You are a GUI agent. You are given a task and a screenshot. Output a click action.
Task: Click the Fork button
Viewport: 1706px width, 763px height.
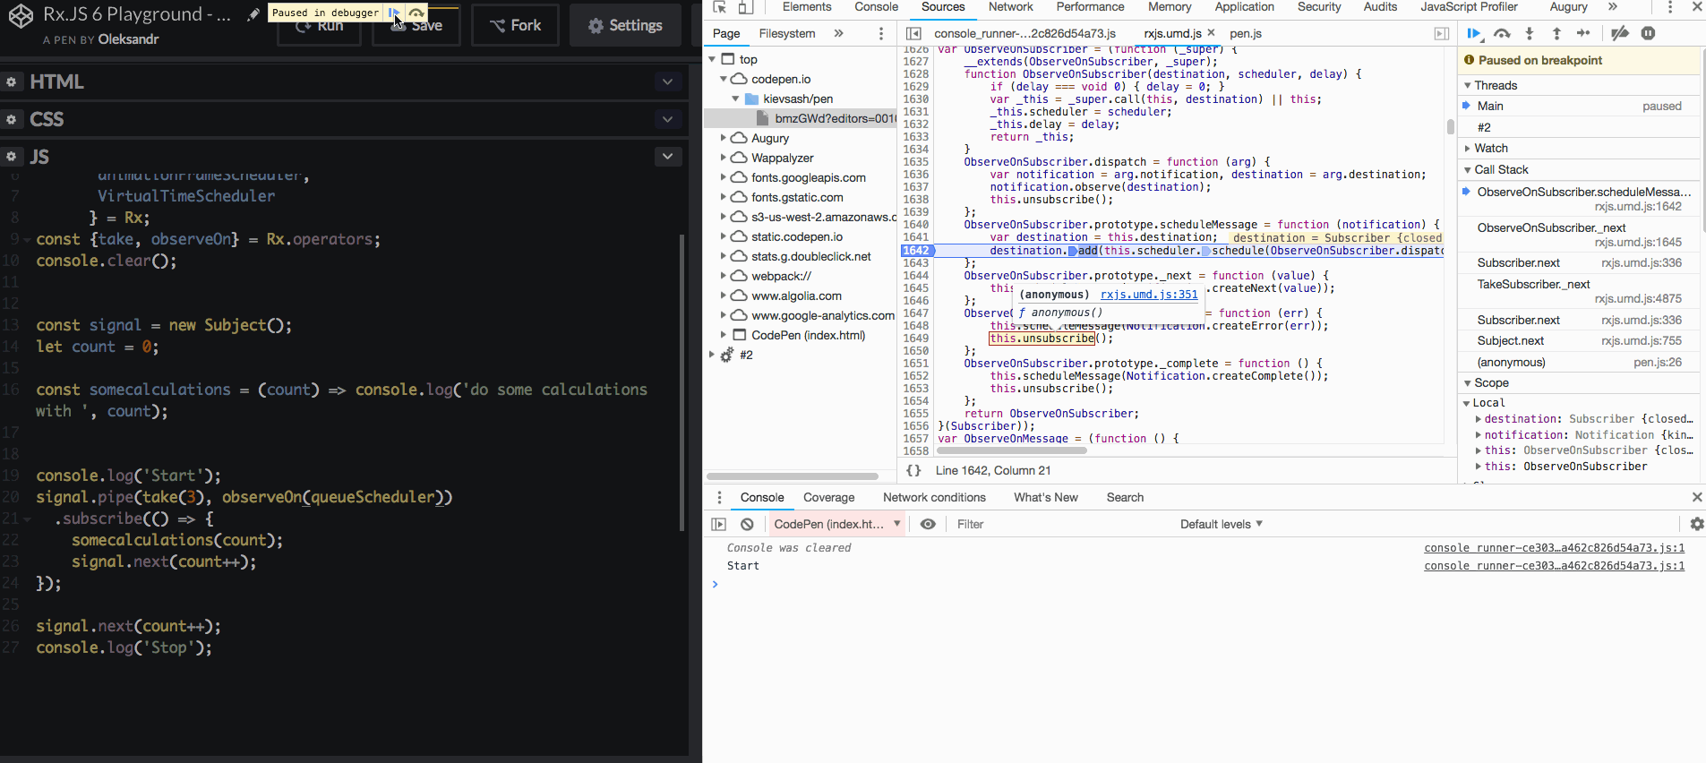[516, 26]
